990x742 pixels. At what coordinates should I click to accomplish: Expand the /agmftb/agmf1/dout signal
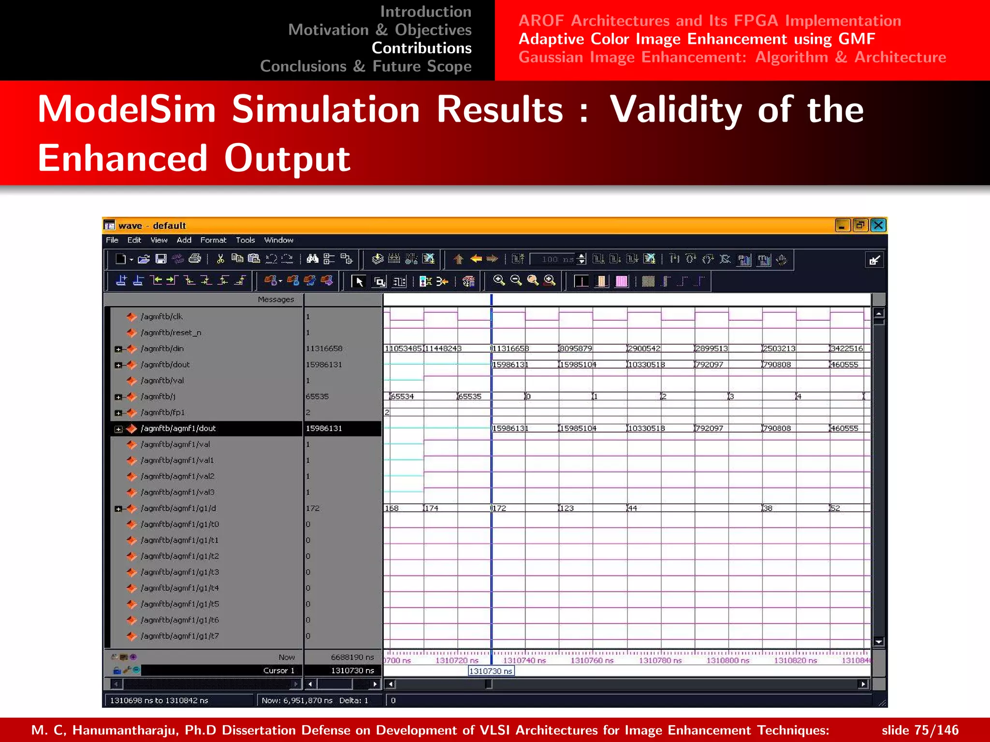[x=118, y=429]
